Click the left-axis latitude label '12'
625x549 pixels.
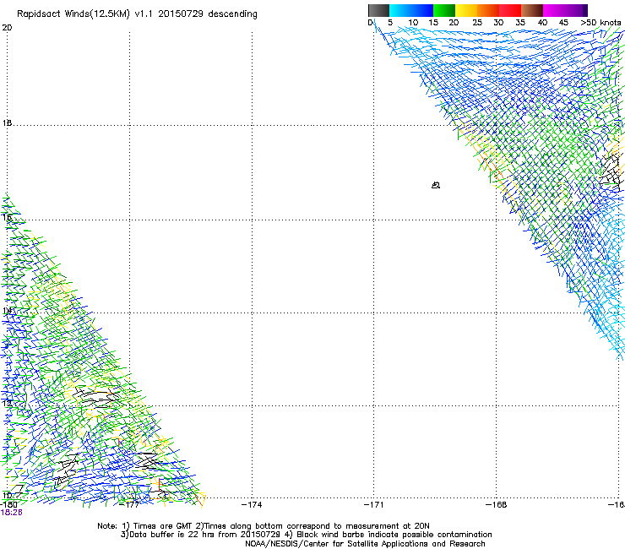7,403
